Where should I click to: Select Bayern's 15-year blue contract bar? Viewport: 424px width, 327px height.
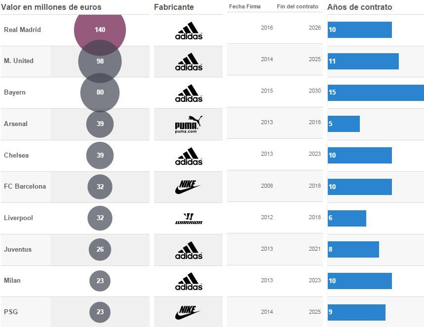tap(376, 93)
